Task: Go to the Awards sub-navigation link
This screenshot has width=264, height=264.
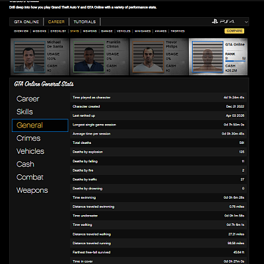Action: (160, 31)
